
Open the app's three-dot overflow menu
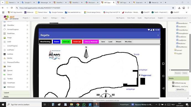coord(158,35)
